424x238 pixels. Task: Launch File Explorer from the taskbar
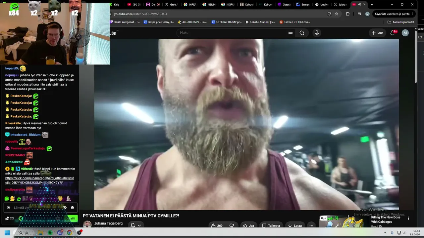[x=40, y=233]
